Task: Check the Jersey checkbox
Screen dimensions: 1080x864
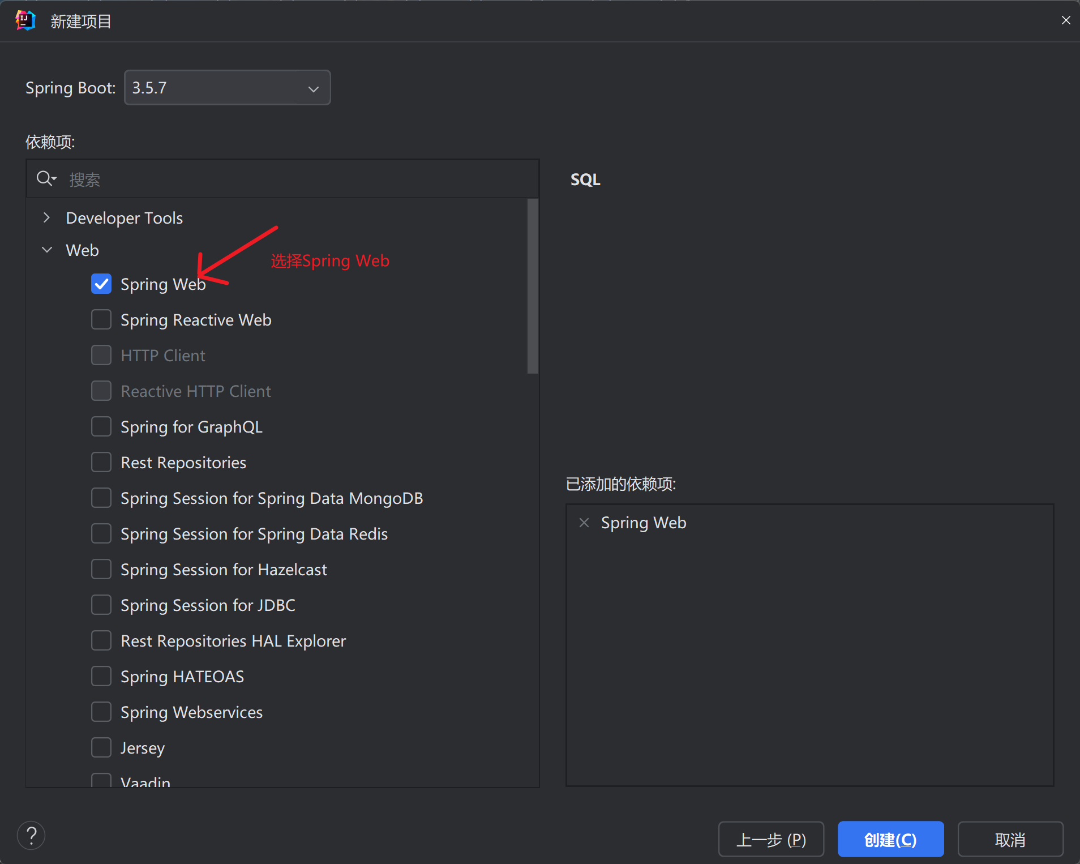Action: coord(101,747)
